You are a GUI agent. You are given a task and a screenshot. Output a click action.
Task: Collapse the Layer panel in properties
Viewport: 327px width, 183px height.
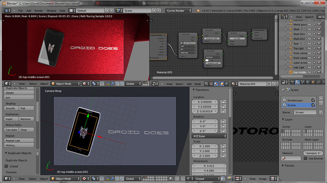[x=283, y=119]
